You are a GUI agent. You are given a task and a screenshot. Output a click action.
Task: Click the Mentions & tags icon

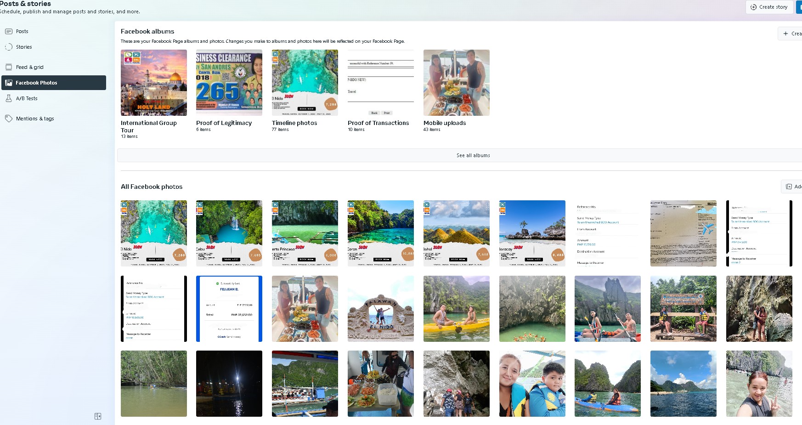tap(9, 119)
